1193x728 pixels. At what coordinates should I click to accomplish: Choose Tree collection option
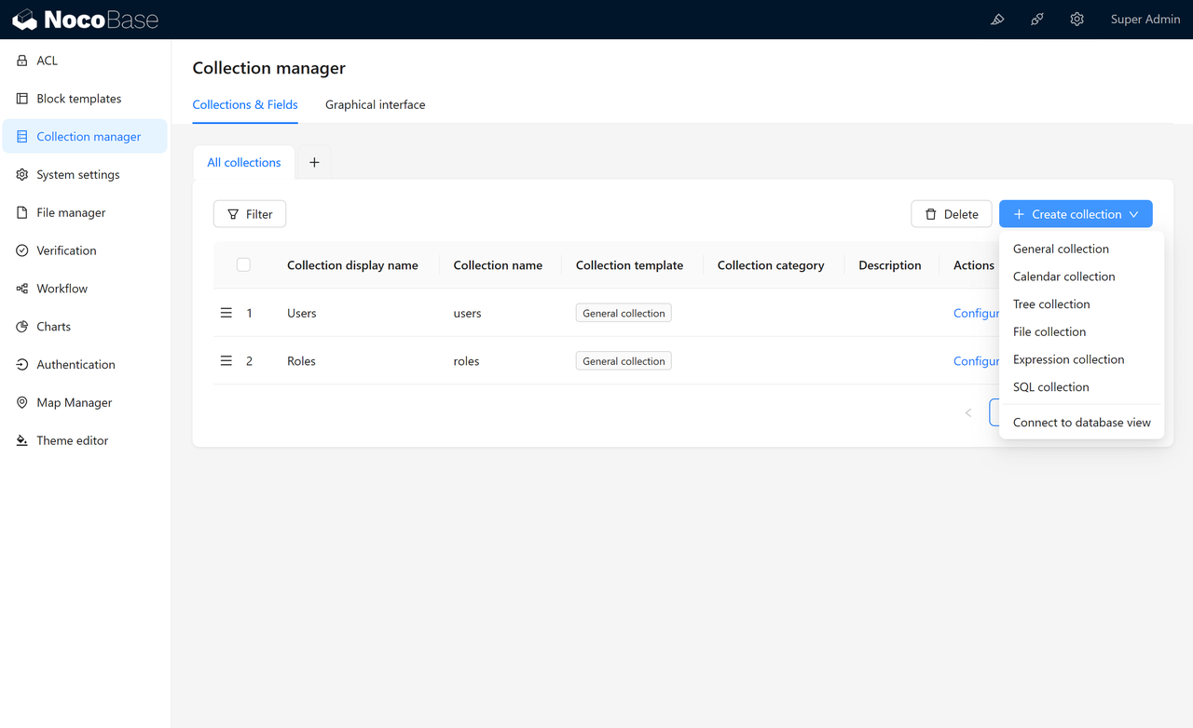(1081, 304)
